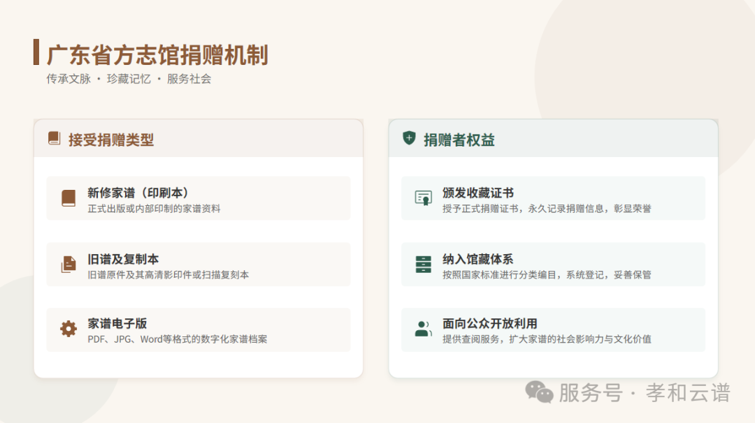755x423 pixels.
Task: Click the text 旧谱及复制本
Action: pyautogui.click(x=123, y=259)
